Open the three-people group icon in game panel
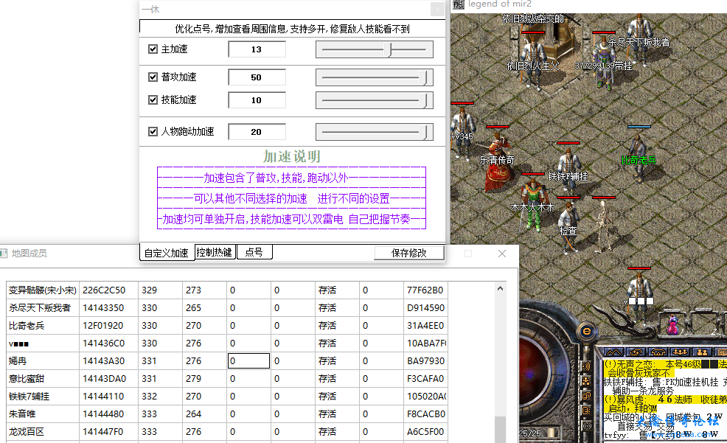727x443 pixels. tap(680, 352)
